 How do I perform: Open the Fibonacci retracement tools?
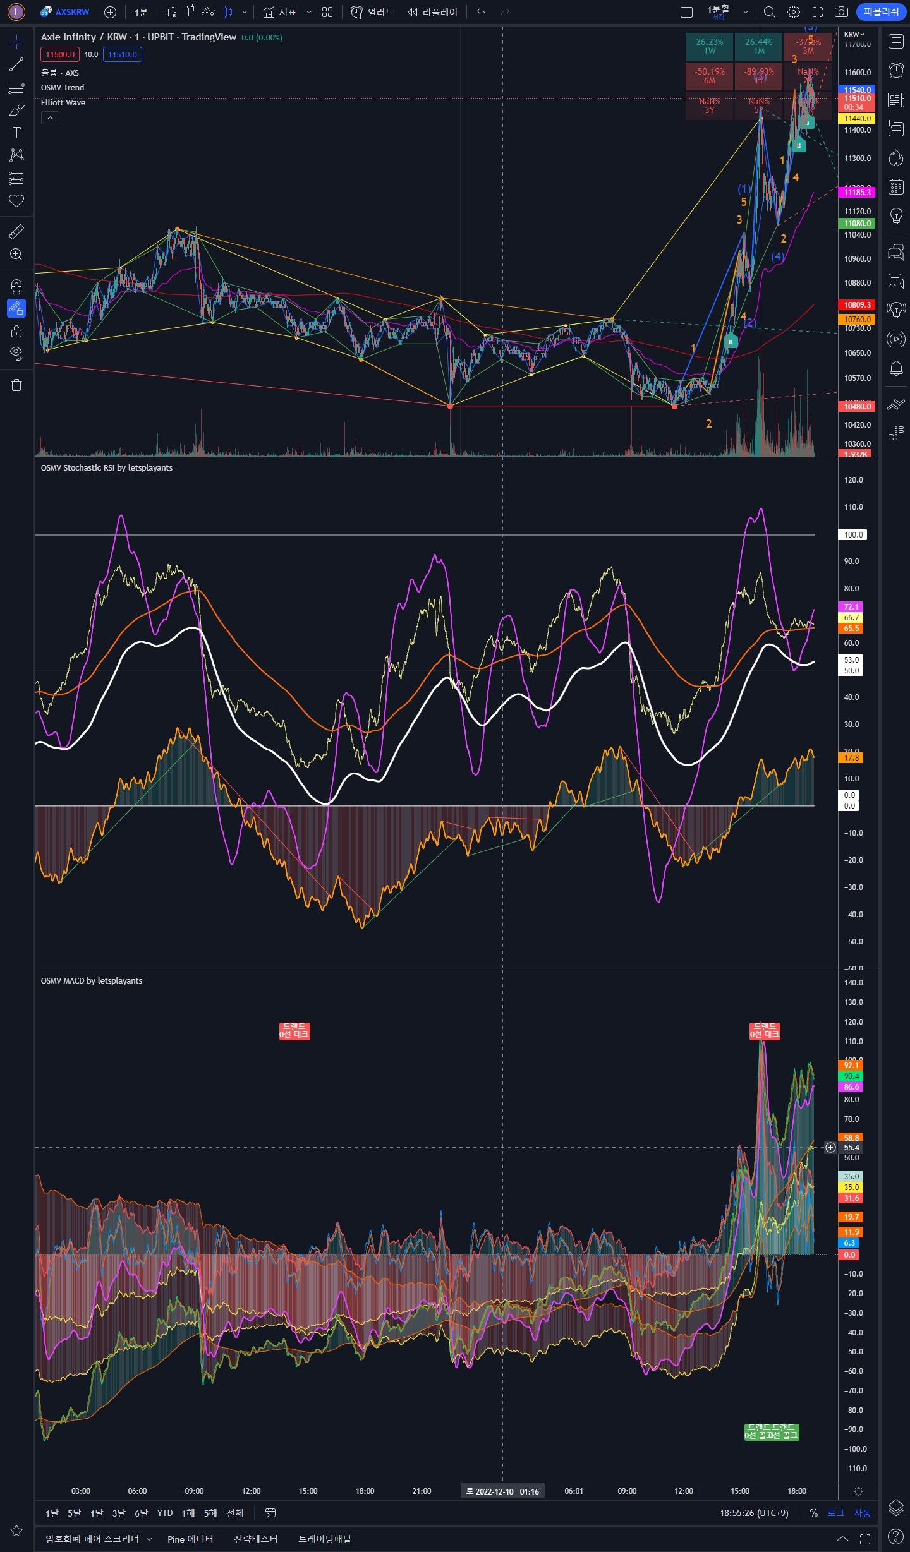(x=16, y=87)
